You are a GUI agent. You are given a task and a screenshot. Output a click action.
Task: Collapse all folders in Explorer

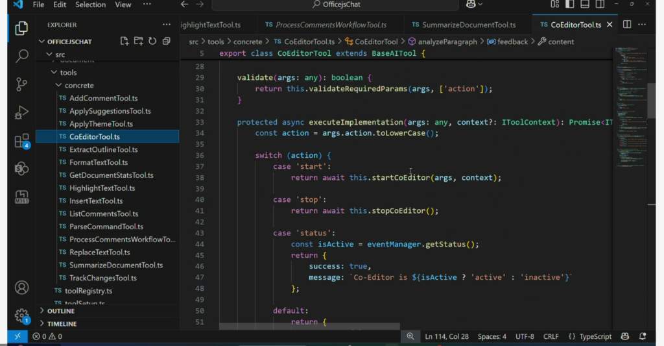coord(166,42)
